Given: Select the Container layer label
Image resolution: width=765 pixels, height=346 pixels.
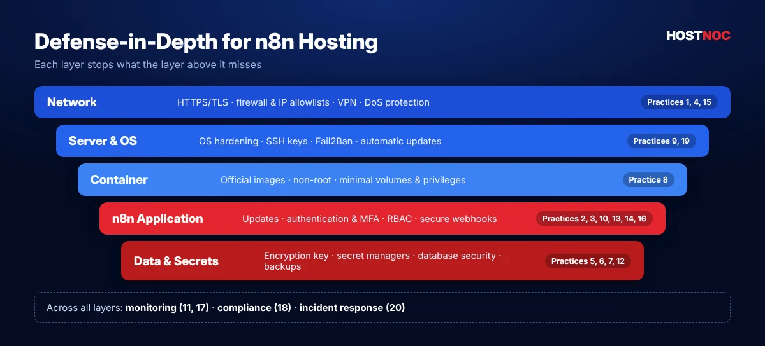Looking at the screenshot, I should (119, 179).
